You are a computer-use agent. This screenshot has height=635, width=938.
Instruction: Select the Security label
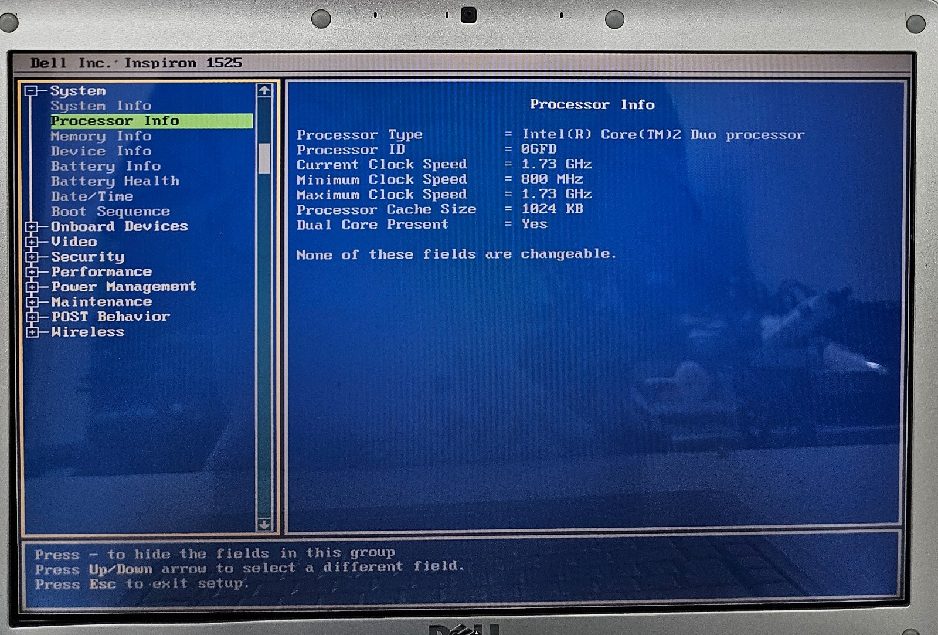point(88,257)
